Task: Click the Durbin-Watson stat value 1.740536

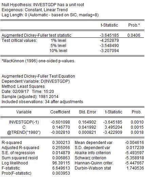Action: (x=135, y=168)
